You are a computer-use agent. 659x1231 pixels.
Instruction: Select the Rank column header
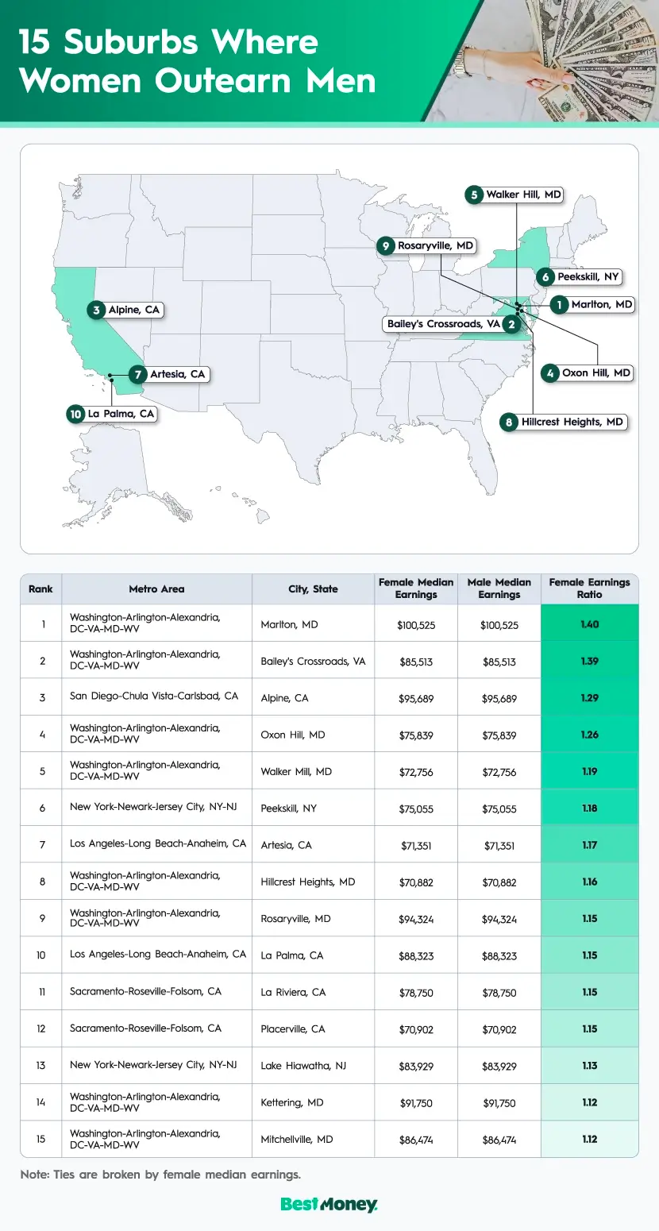point(40,588)
